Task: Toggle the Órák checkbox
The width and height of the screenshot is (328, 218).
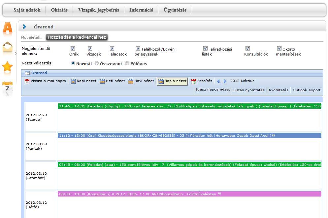Action: tap(73, 48)
